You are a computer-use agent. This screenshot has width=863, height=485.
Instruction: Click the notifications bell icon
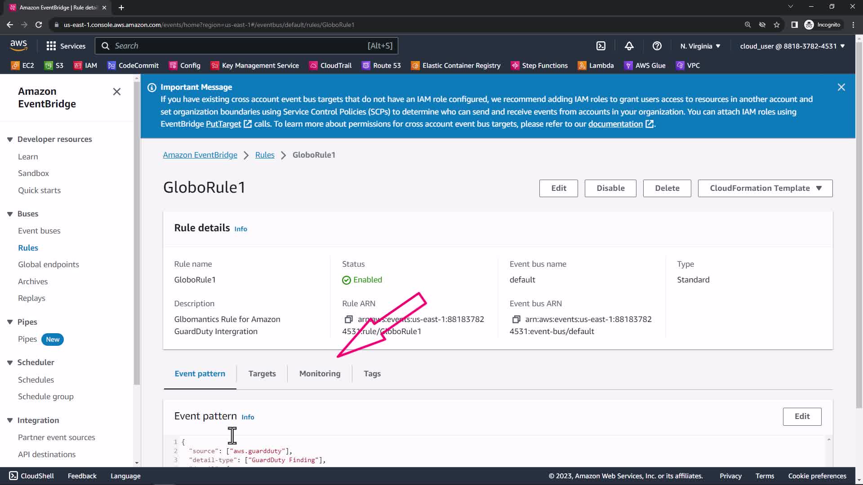pyautogui.click(x=629, y=46)
